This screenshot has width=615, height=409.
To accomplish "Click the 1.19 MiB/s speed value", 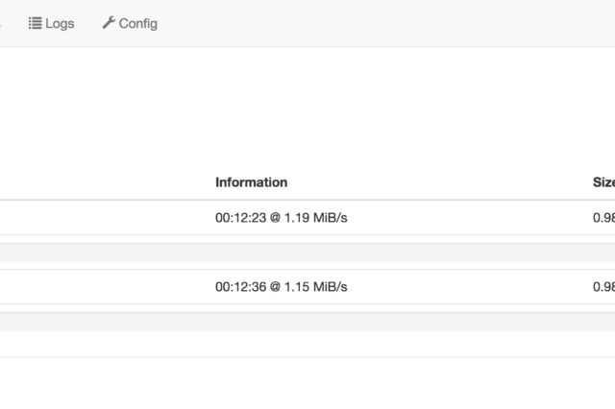I will [x=315, y=218].
